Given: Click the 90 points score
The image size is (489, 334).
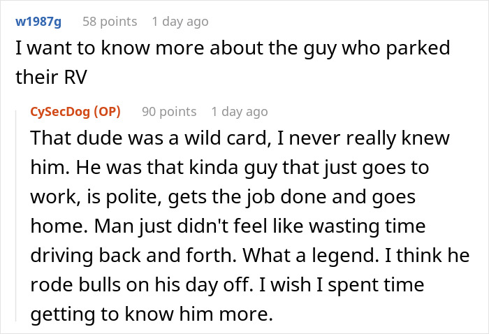Looking at the screenshot, I should (169, 112).
